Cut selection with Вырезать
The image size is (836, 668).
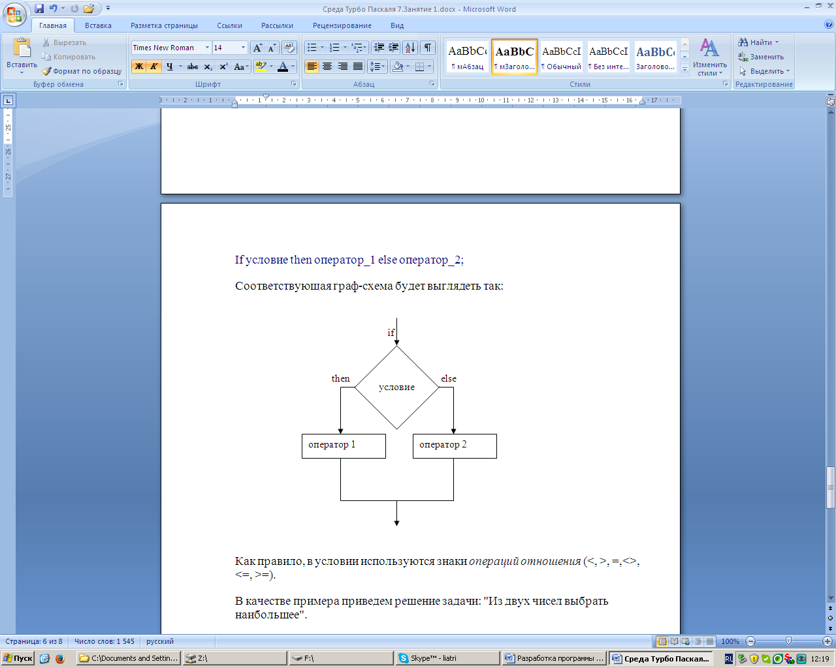click(64, 42)
